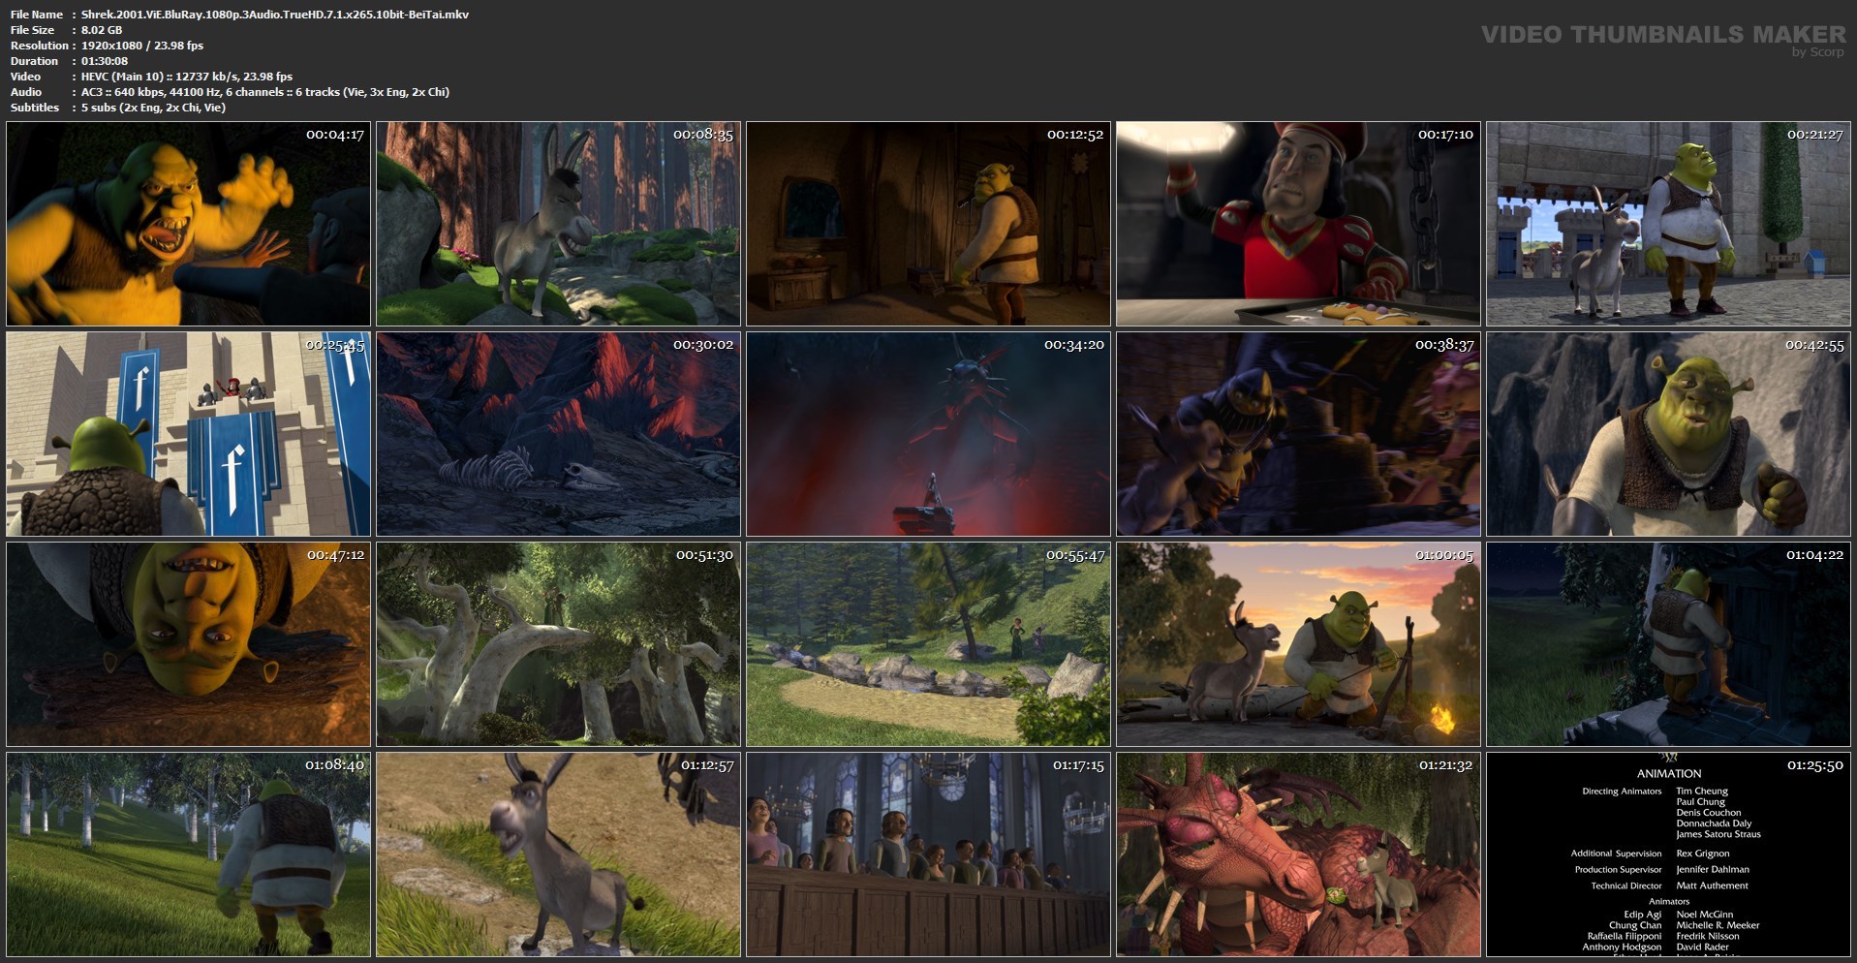Open the frame stamped 00:38:37
The height and width of the screenshot is (963, 1857).
[x=1299, y=434]
